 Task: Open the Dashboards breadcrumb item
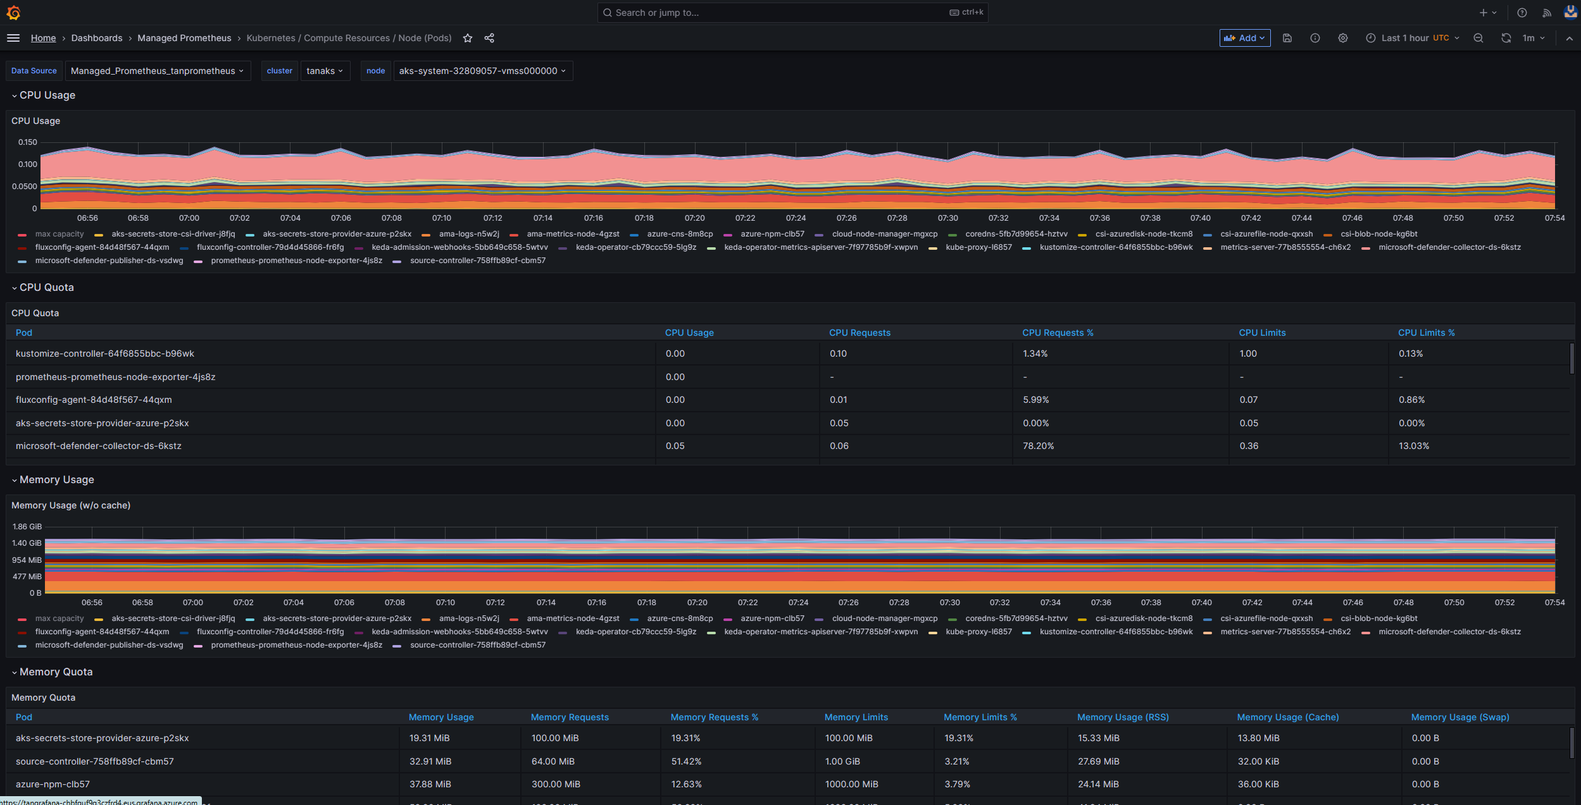[96, 38]
